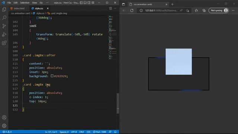Open the Manage gear menu in VS Code
This screenshot has width=238, height=134.
coord(4,126)
